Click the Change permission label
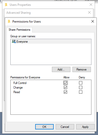Viewport: 98px width, 135px height. [x=18, y=88]
